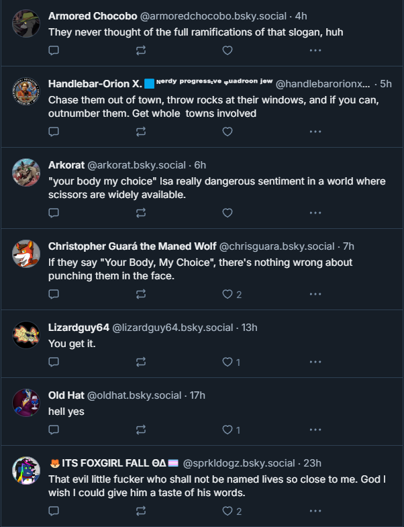Repost Old Hat's "hell yes" post
This screenshot has width=404, height=527.
[x=141, y=430]
